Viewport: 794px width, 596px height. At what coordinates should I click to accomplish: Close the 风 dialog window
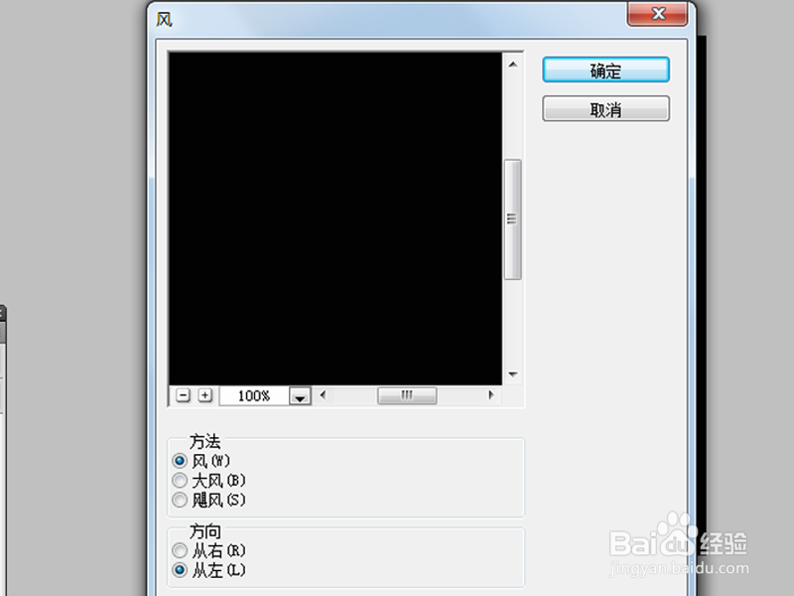coord(657,14)
